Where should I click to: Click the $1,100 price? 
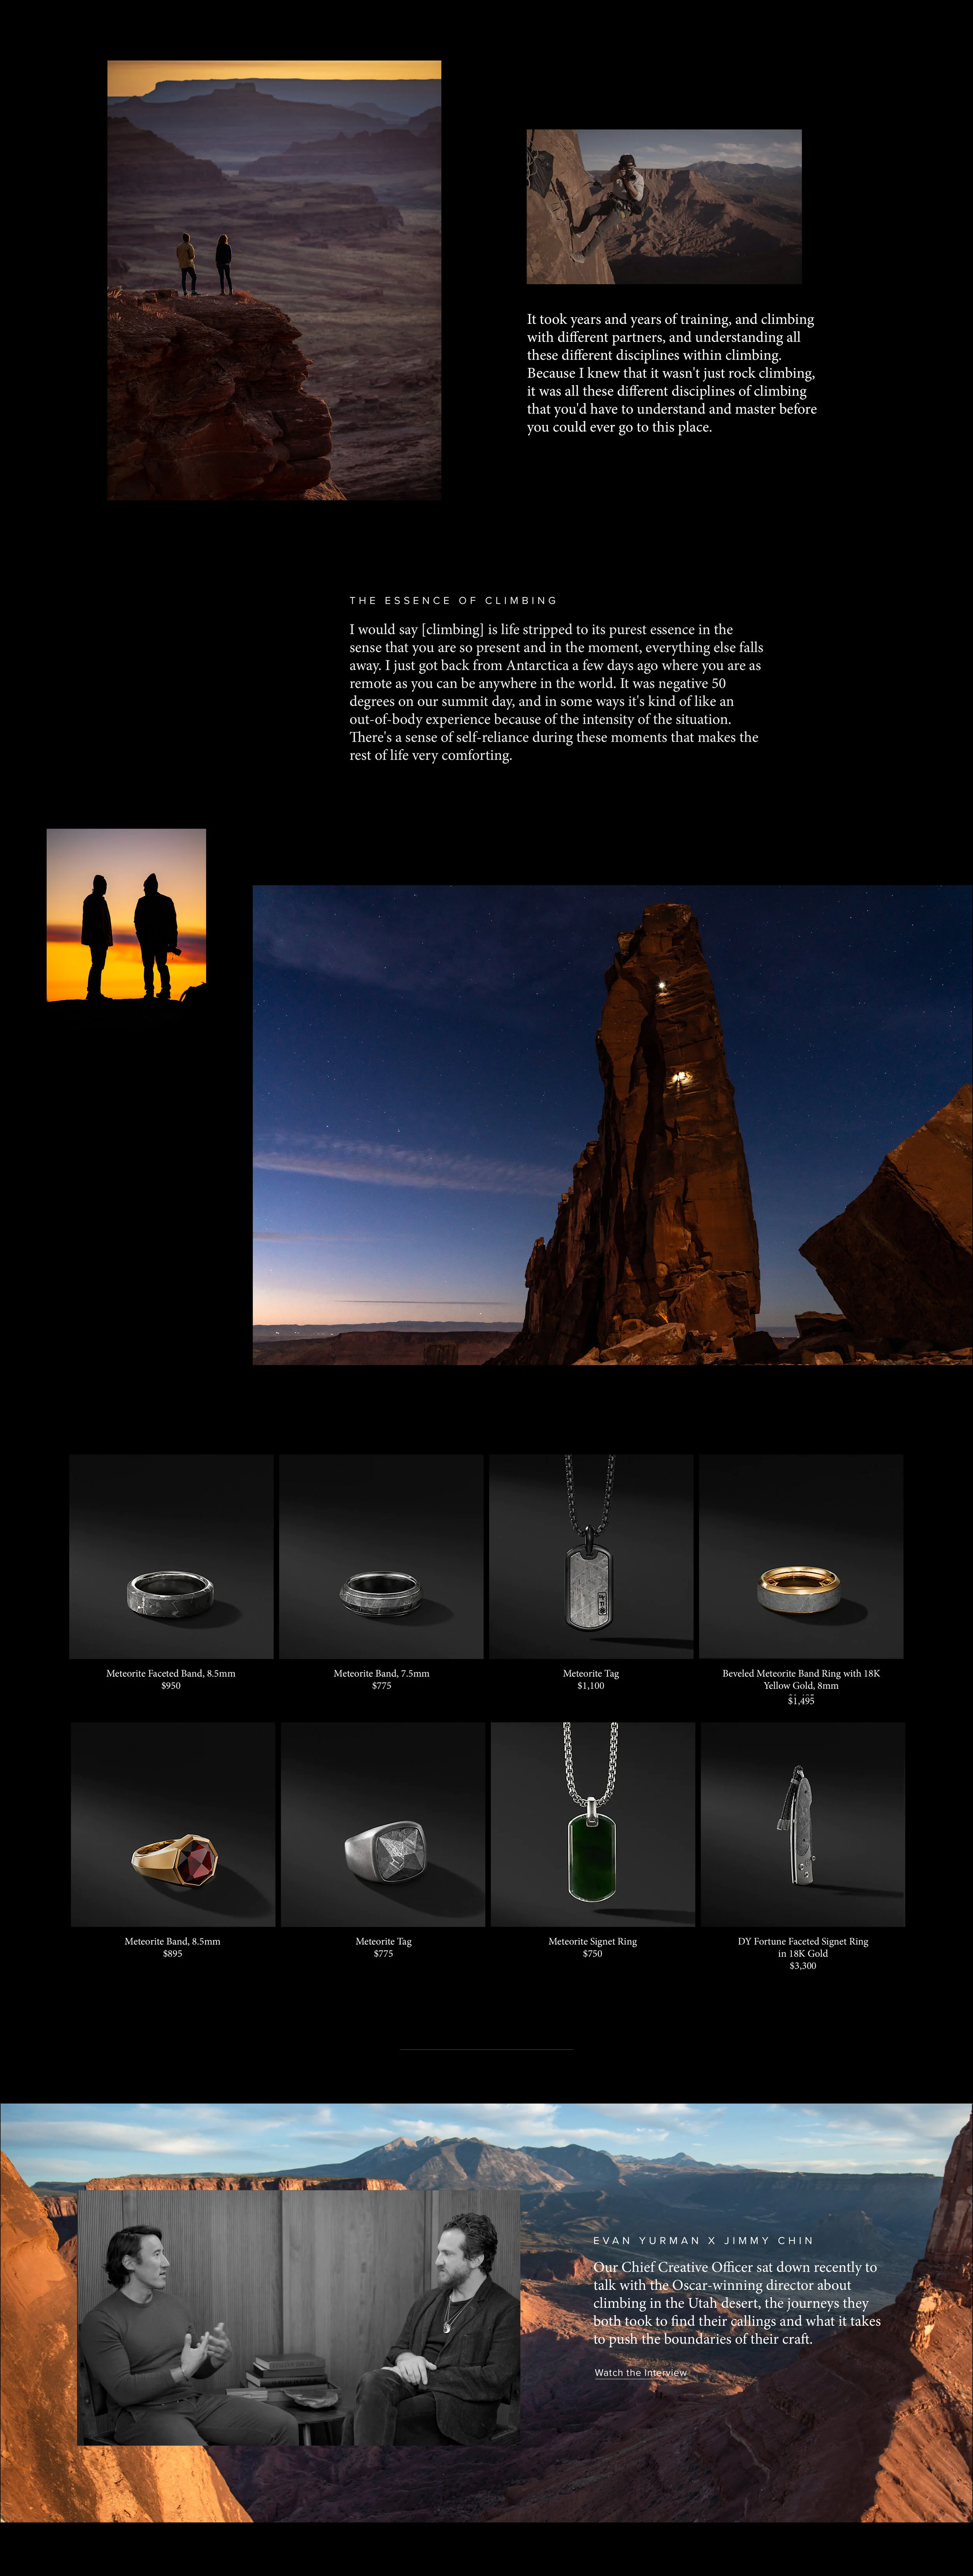(x=591, y=1686)
